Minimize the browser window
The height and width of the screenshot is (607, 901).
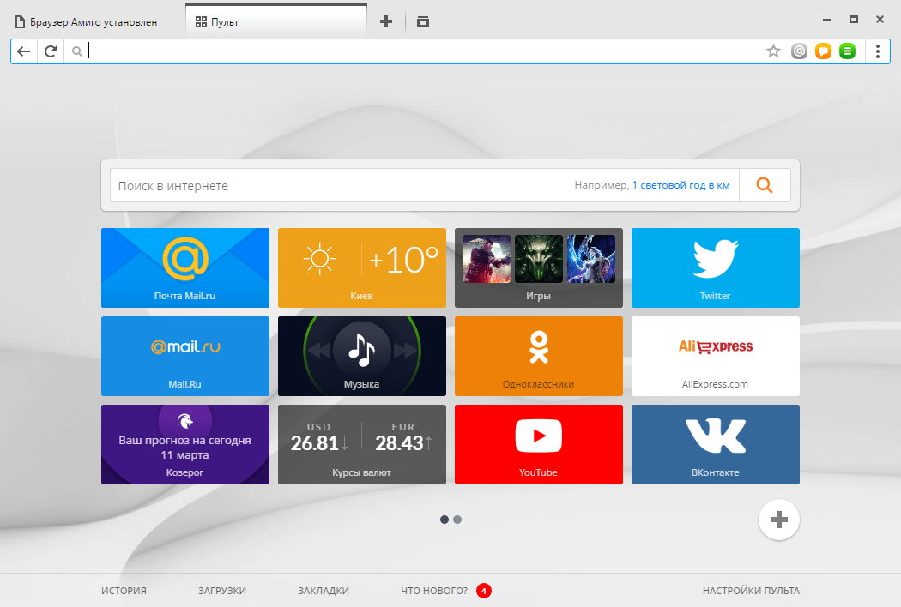click(827, 20)
